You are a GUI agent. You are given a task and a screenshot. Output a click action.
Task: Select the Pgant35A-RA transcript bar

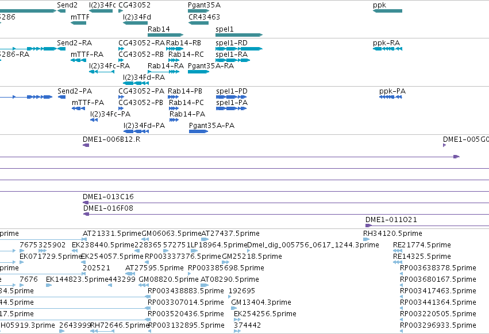[198, 72]
